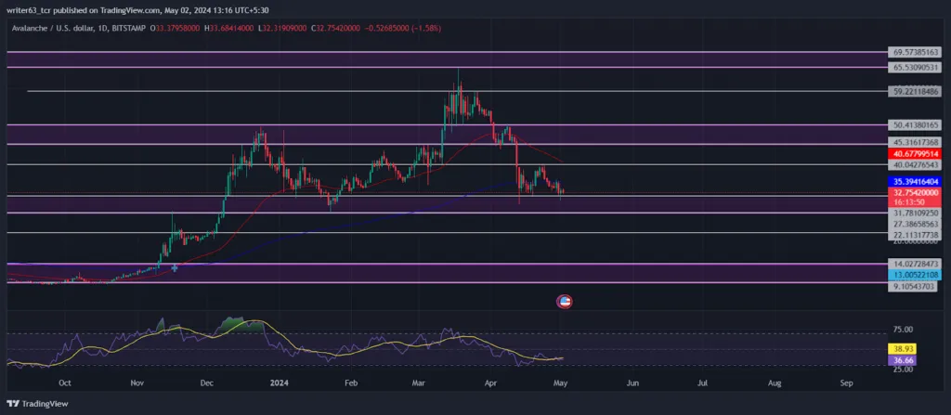Click the blue 35.39416404 moving average label

tap(914, 181)
